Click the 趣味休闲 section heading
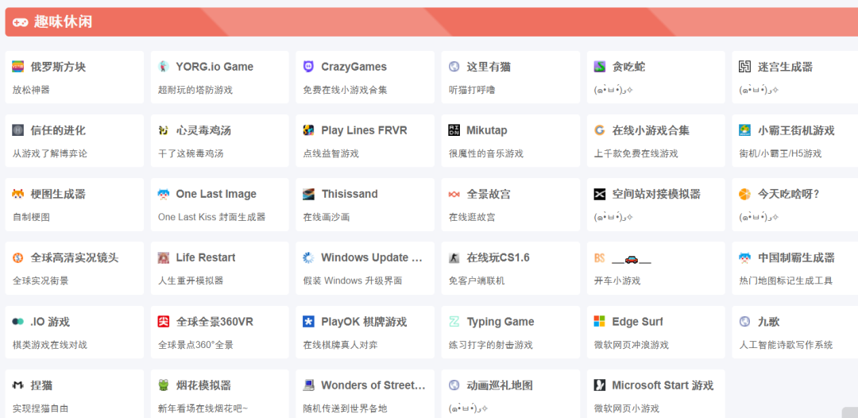Screen dimensions: 858x418 coord(63,22)
